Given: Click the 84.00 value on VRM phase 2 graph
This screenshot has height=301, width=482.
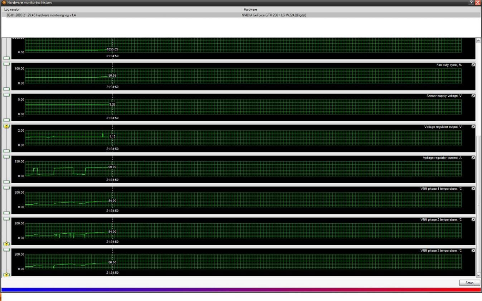Looking at the screenshot, I should pyautogui.click(x=112, y=232).
